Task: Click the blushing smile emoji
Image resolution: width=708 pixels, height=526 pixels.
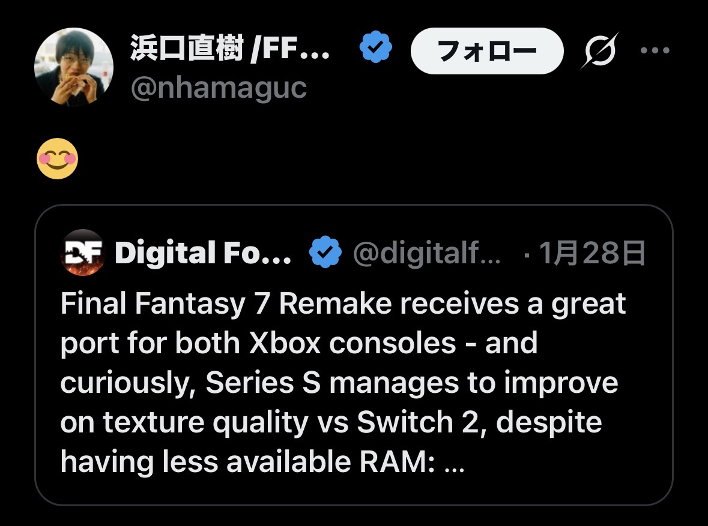Action: (58, 159)
